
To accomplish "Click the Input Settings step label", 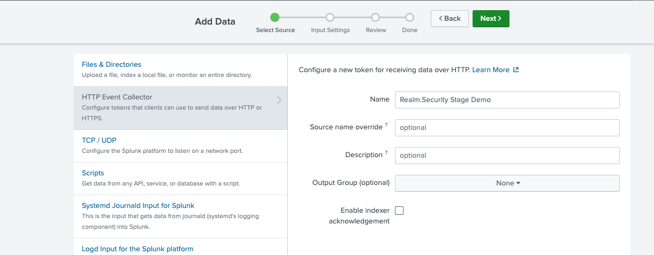I will 330,30.
